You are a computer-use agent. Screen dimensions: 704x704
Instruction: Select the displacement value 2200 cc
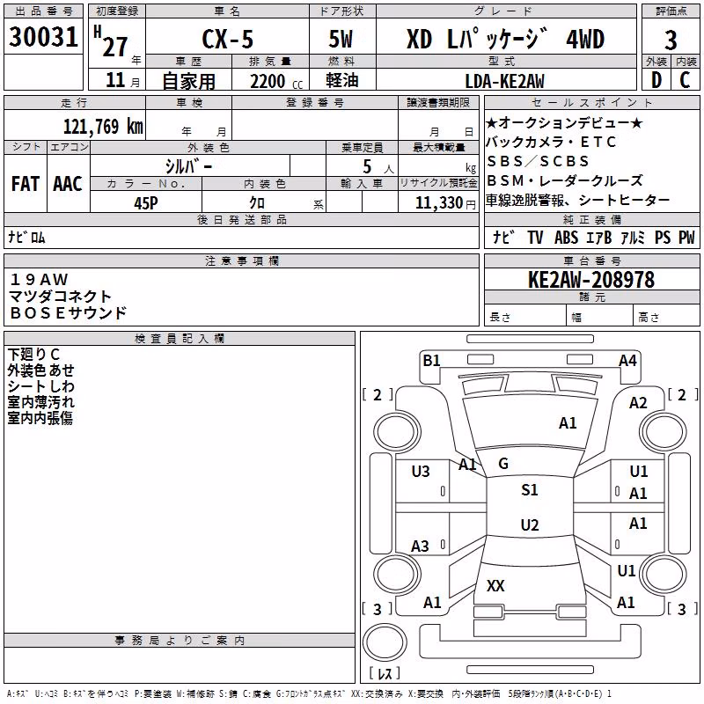276,82
